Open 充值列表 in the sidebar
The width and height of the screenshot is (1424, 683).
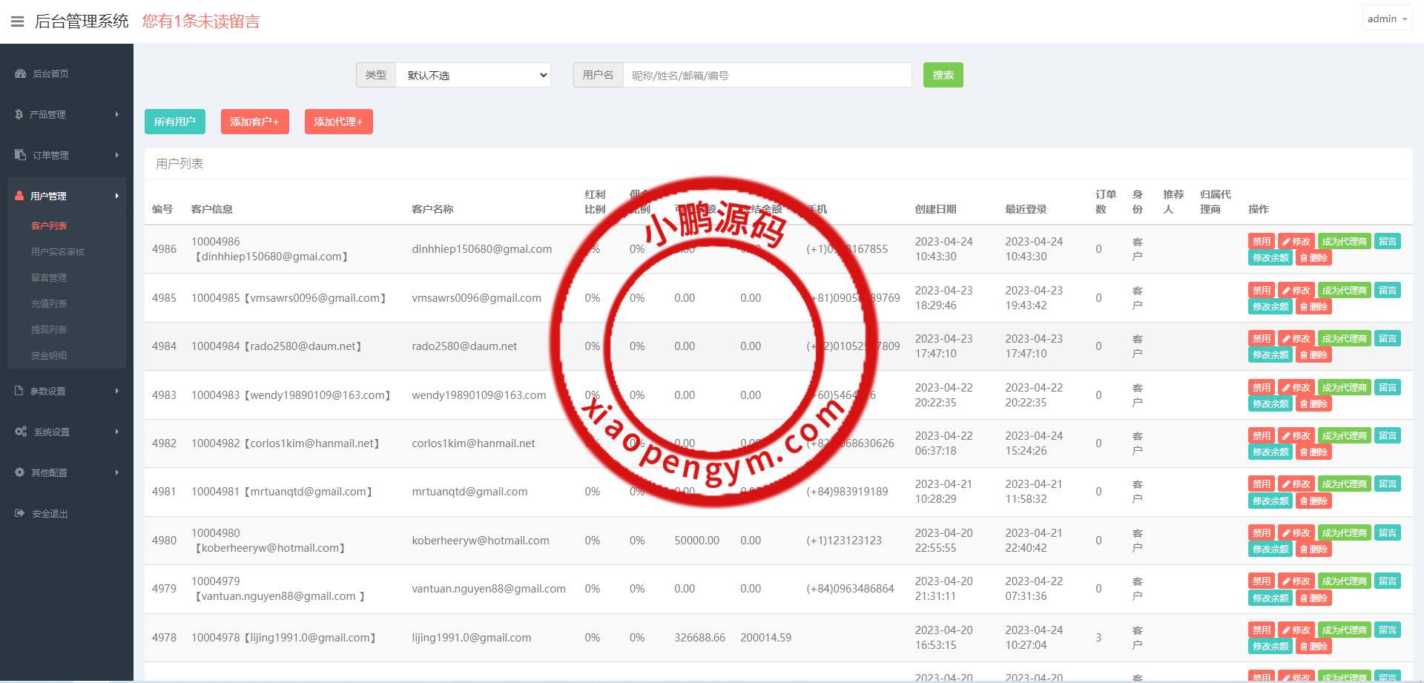click(x=49, y=304)
